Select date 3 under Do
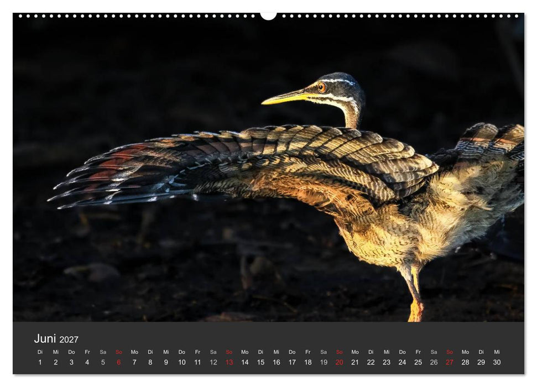 [x=71, y=362]
